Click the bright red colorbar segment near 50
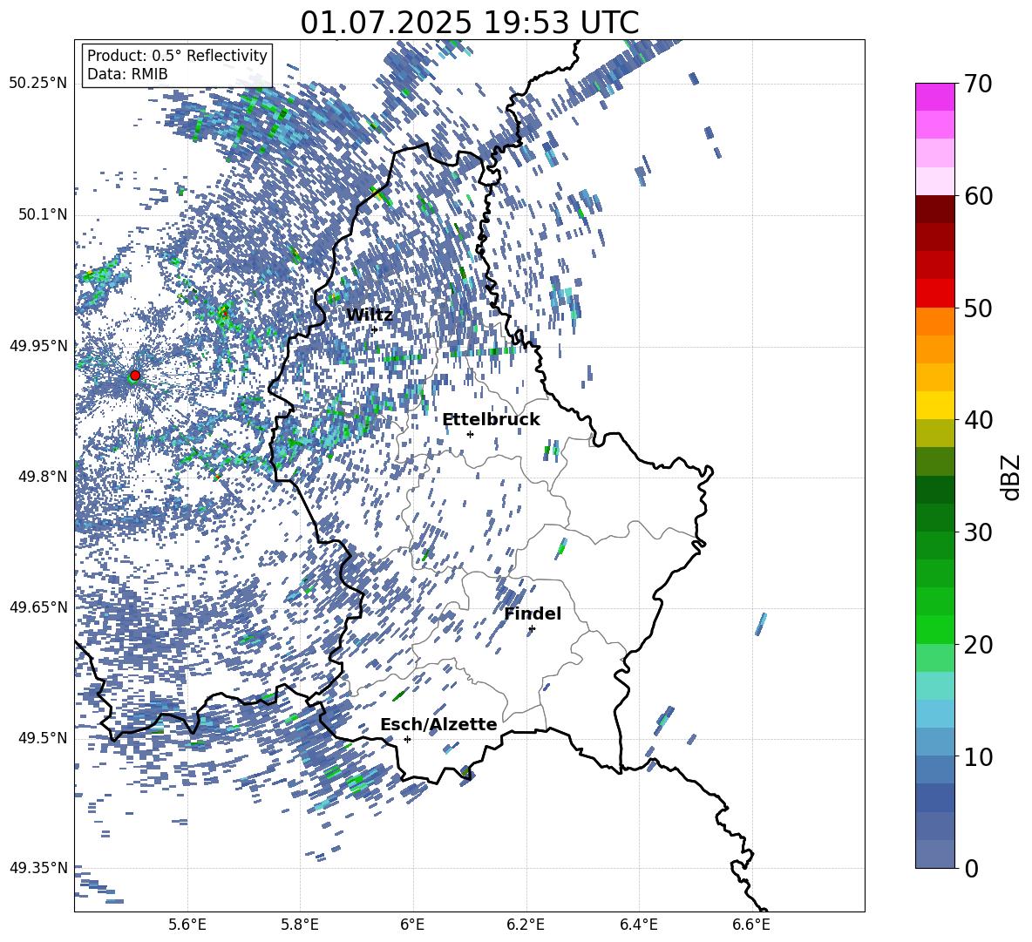The image size is (1032, 942). 934,294
